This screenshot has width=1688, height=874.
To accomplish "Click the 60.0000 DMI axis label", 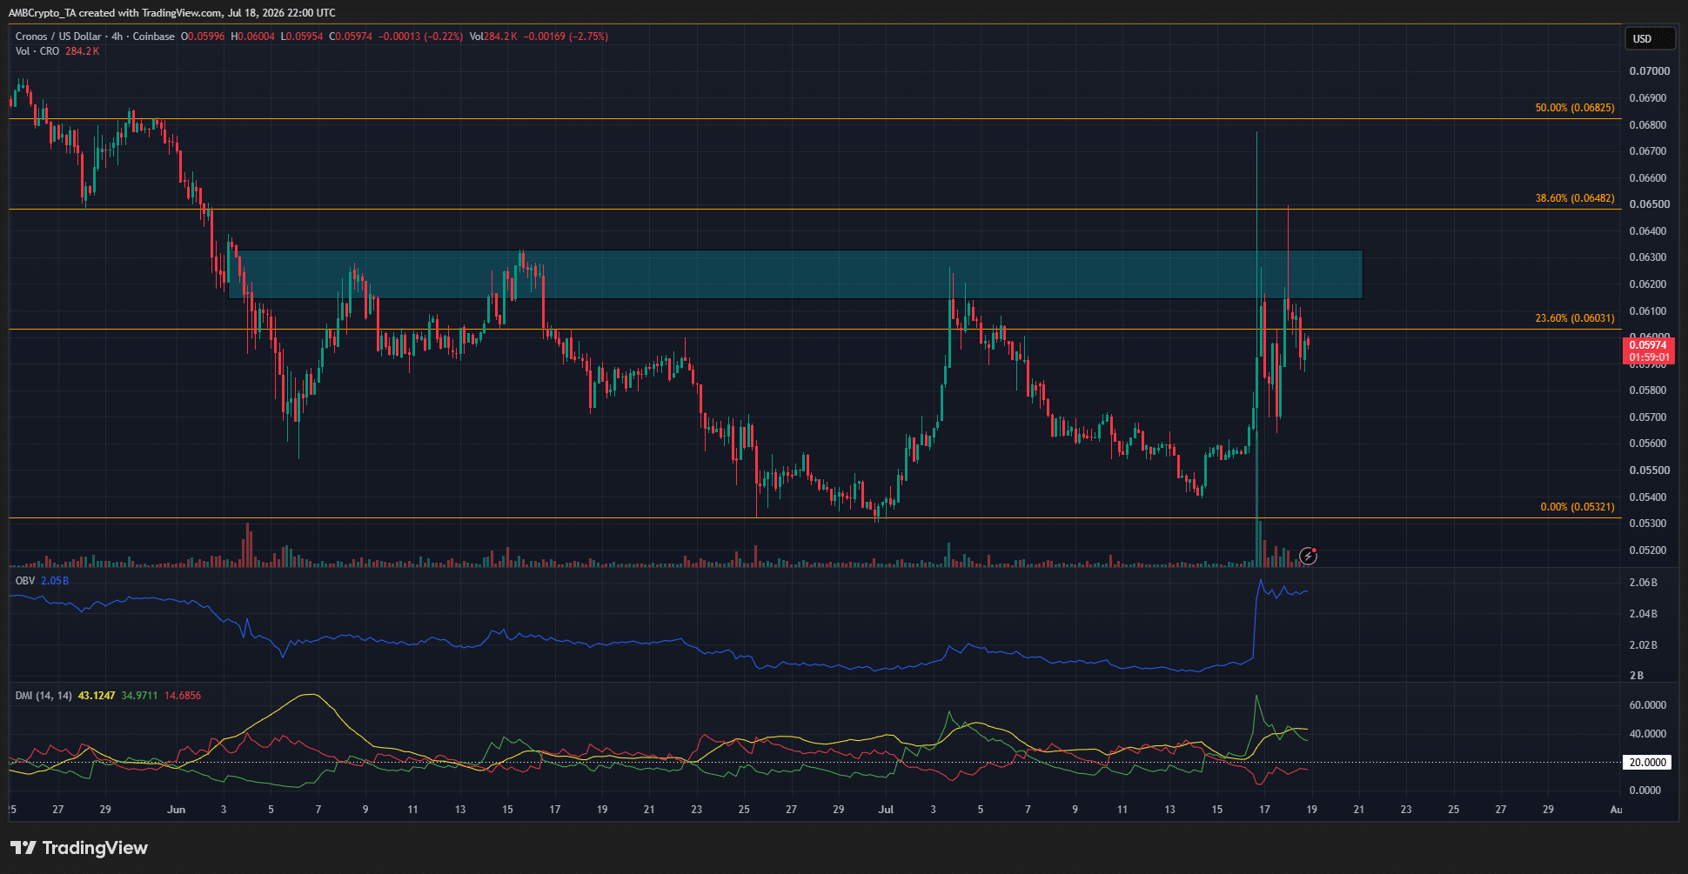I will coord(1648,705).
